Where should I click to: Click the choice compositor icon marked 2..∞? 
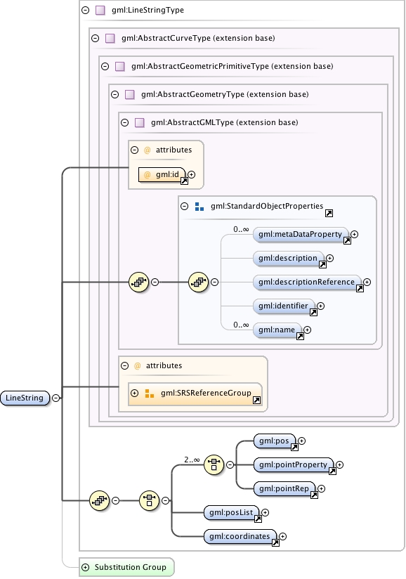(214, 464)
